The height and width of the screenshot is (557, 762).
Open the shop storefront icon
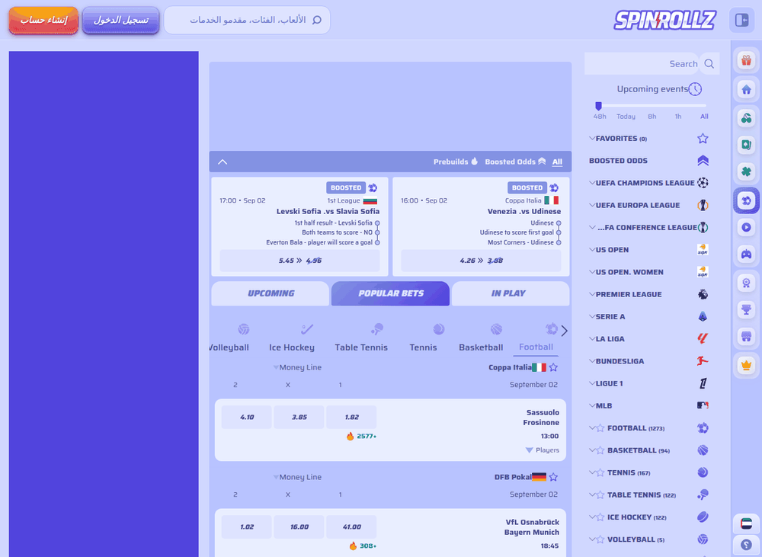click(x=746, y=336)
